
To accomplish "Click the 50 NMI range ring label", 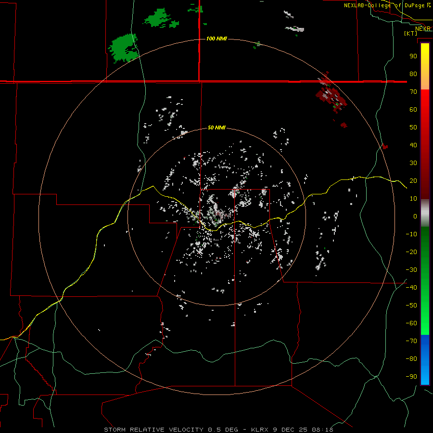I will click(216, 127).
